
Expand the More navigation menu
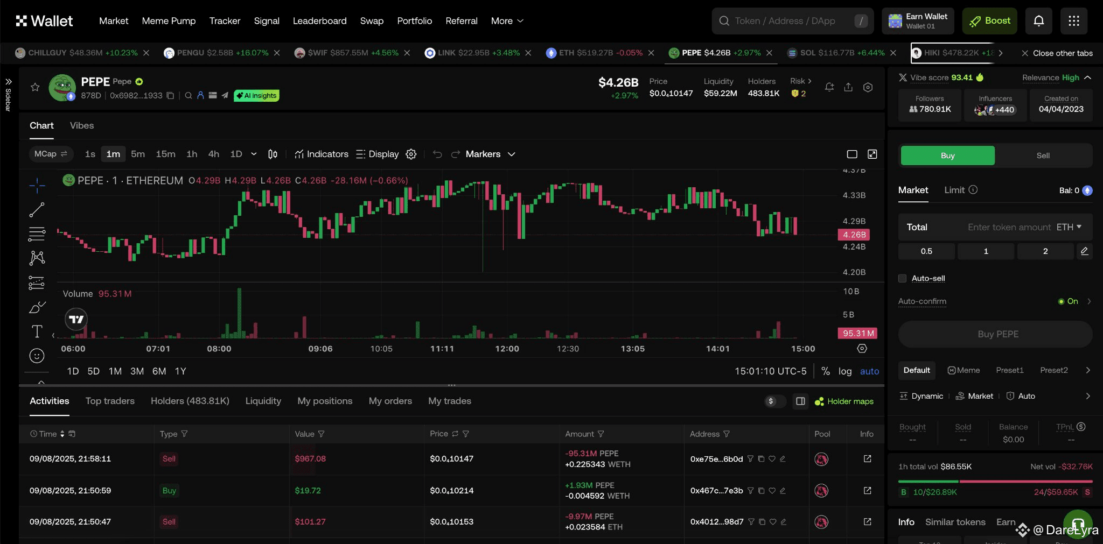(x=507, y=21)
